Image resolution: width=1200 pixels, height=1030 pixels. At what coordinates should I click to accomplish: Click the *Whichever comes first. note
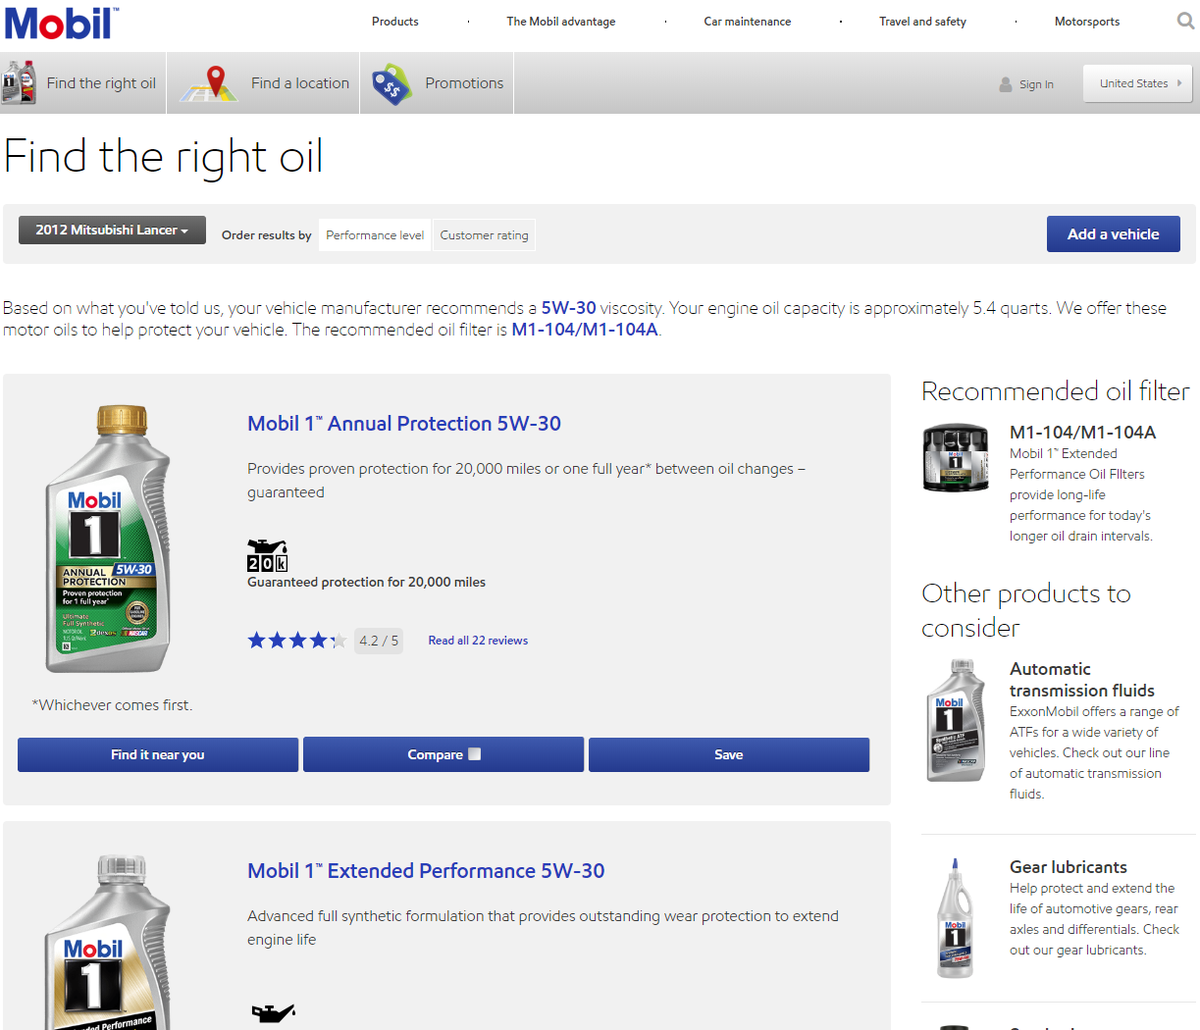(112, 705)
